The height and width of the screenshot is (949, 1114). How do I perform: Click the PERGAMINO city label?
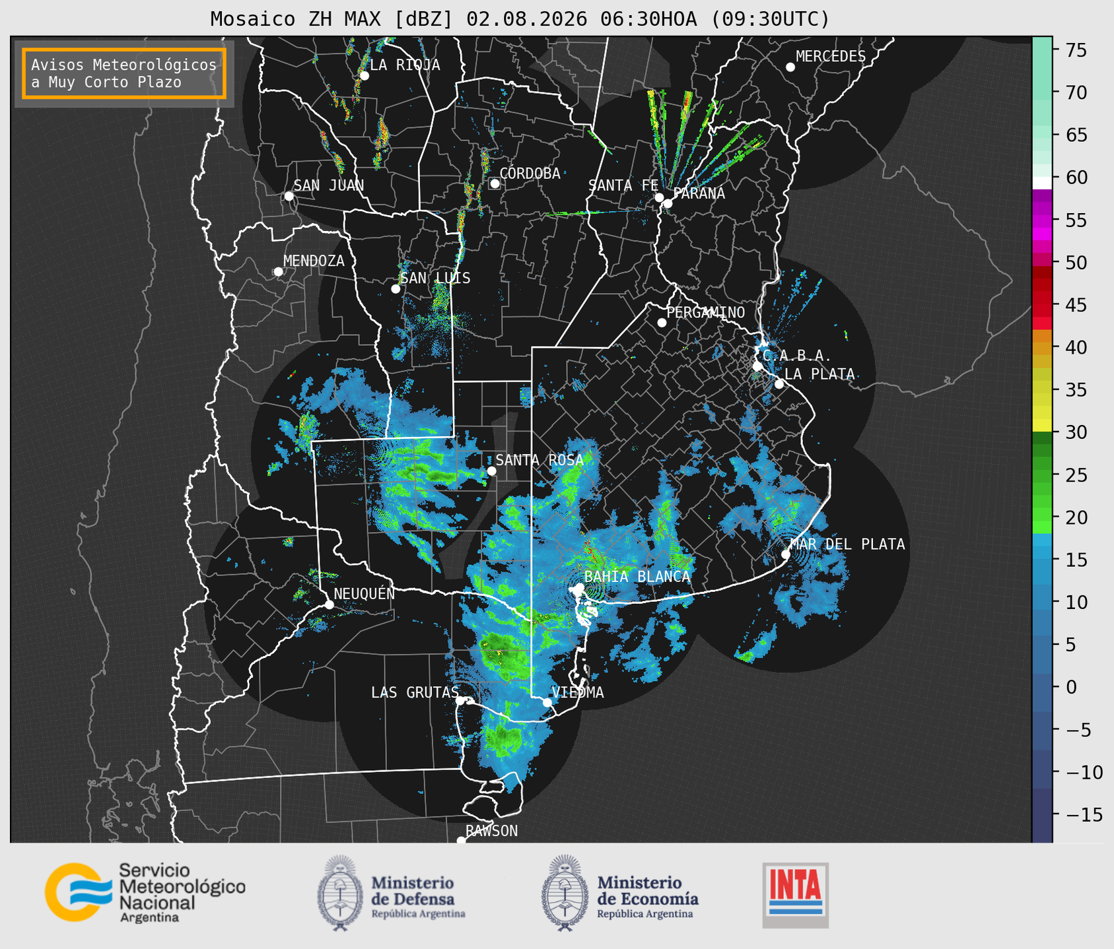coord(706,312)
